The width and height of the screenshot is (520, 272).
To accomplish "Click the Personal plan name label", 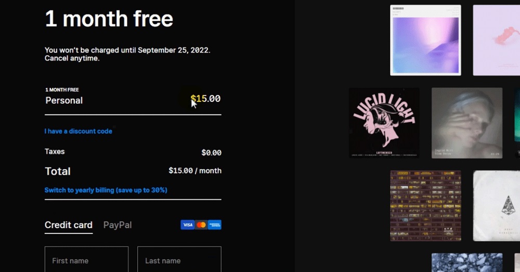I will pyautogui.click(x=64, y=100).
